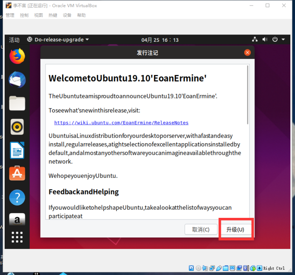Open the Files manager in the dock
295x275 pixels.
pos(17,103)
